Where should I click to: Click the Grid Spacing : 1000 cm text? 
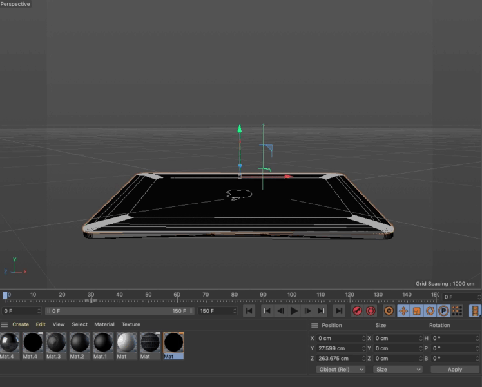(445, 284)
